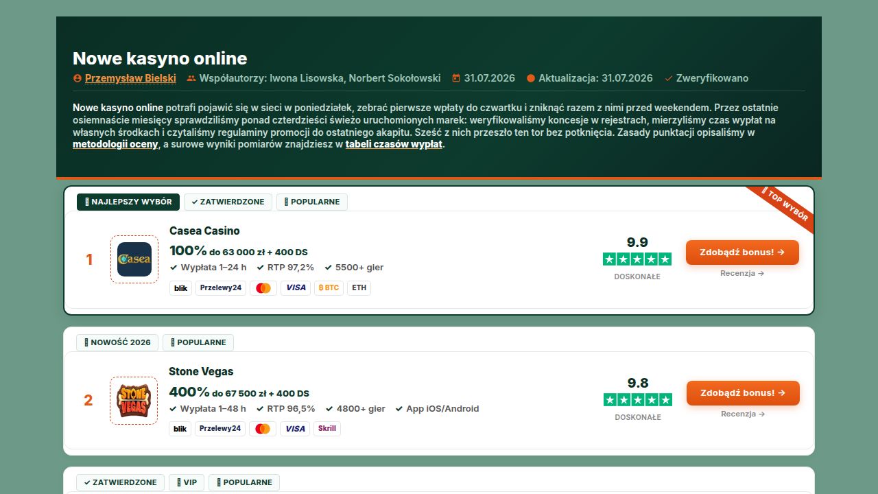Image resolution: width=878 pixels, height=494 pixels.
Task: Click the Casea Casino logo
Action: (x=134, y=259)
